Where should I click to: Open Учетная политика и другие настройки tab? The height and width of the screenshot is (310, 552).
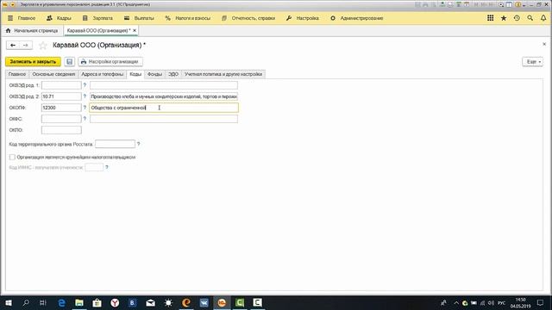pos(223,74)
